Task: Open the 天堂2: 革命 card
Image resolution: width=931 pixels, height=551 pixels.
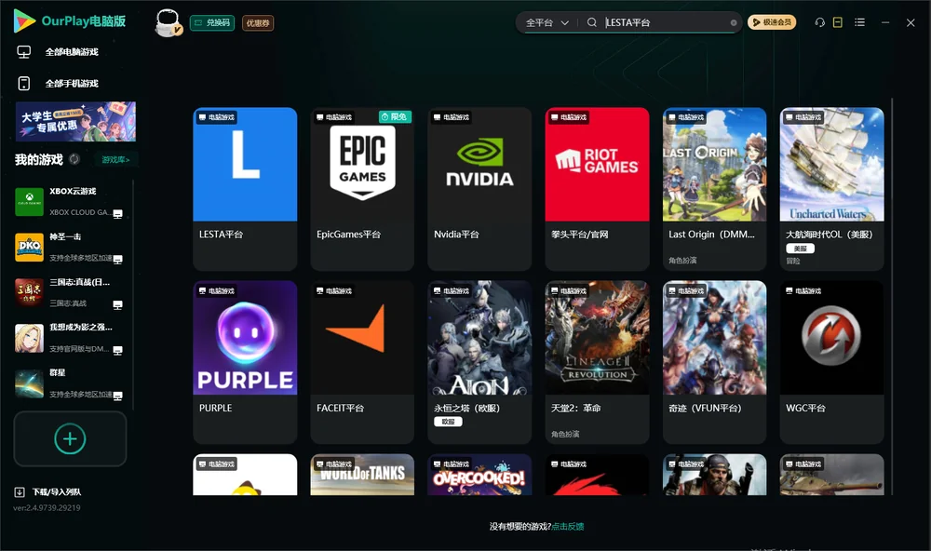Action: click(598, 362)
